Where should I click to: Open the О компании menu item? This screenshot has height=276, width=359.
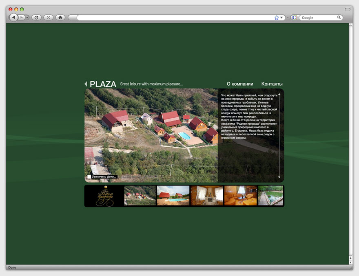click(x=240, y=84)
